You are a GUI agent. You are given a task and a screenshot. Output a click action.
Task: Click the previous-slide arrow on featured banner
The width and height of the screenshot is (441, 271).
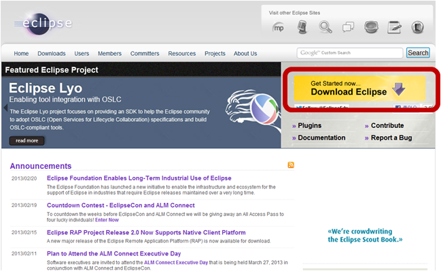5,108
